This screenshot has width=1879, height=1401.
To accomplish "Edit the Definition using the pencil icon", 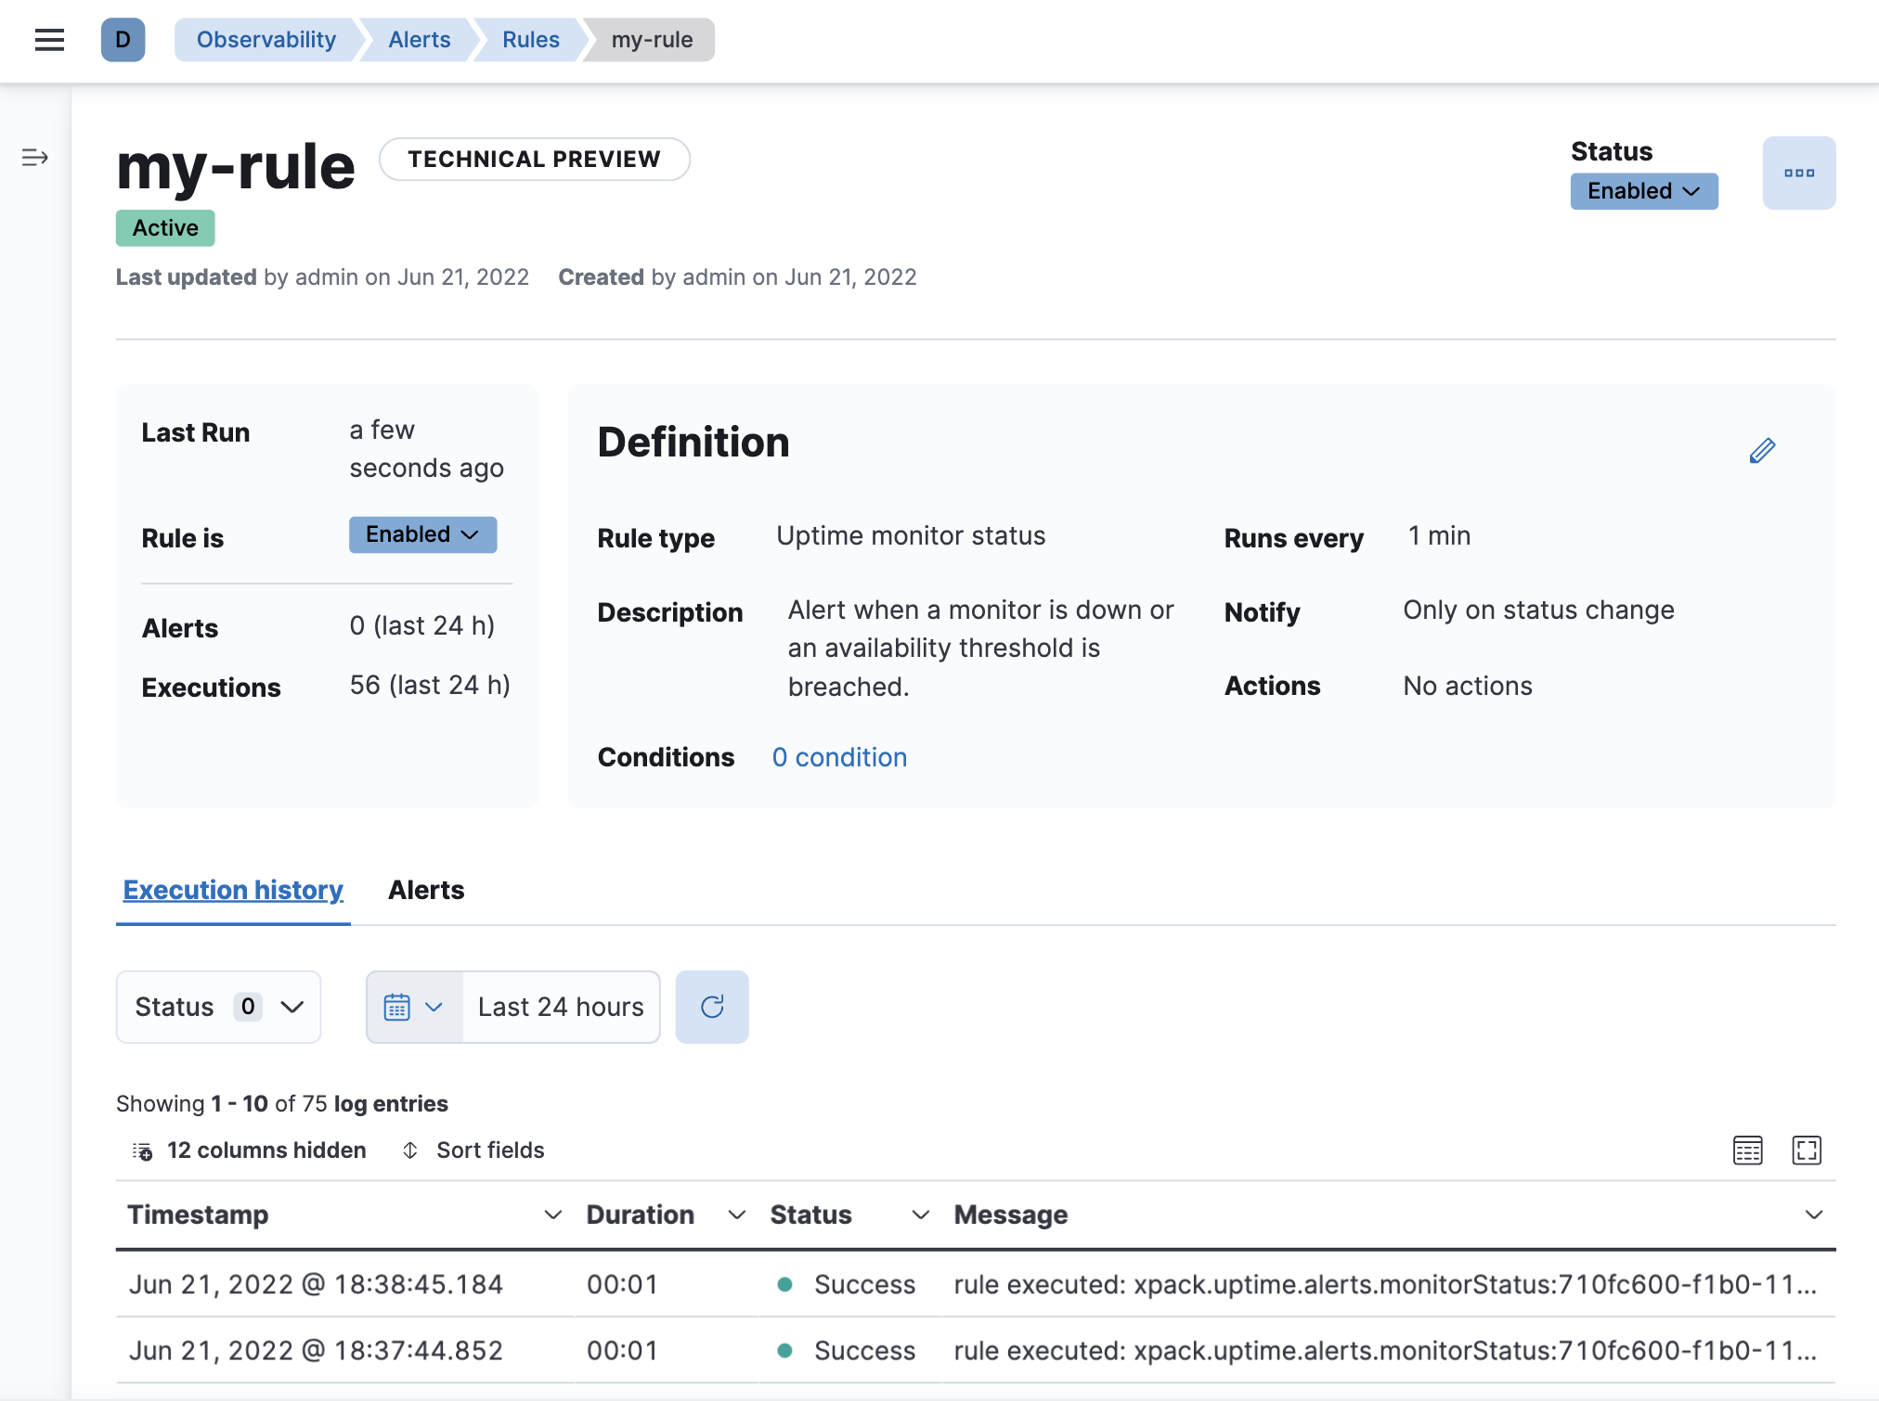I will pyautogui.click(x=1762, y=450).
